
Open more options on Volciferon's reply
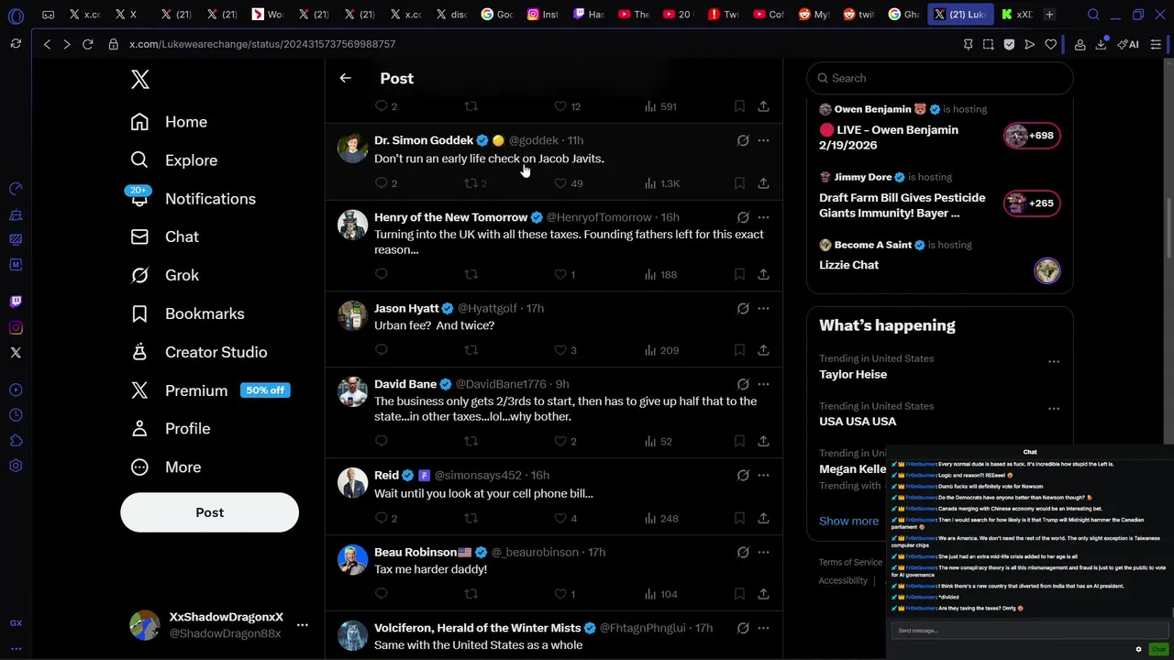click(x=763, y=628)
